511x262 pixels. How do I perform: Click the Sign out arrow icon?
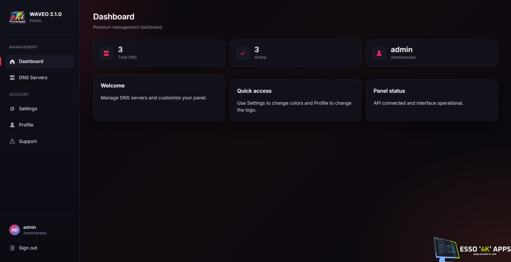12,248
